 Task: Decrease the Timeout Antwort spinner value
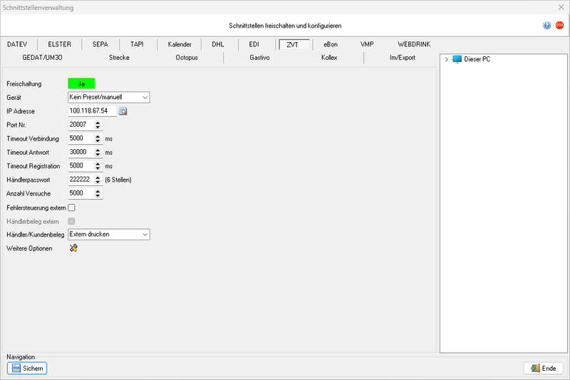point(98,155)
